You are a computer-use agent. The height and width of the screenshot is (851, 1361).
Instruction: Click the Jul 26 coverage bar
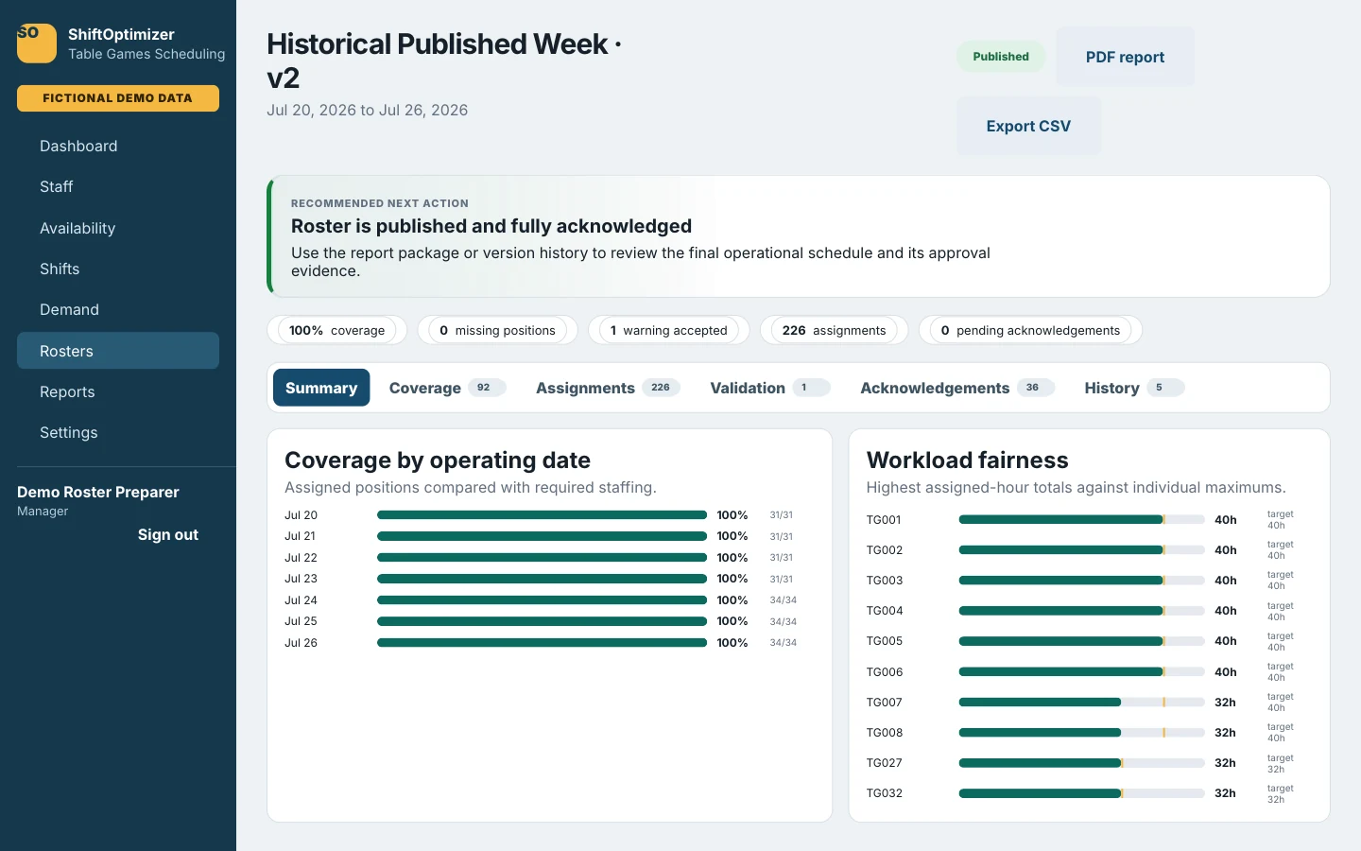(x=542, y=643)
